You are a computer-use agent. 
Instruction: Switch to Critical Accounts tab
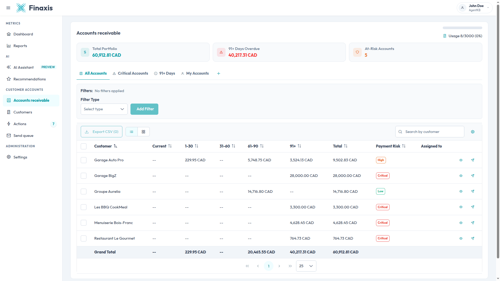[130, 73]
